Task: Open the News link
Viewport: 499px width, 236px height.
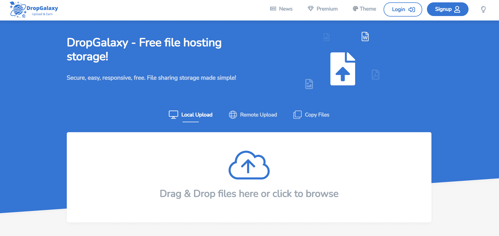Action: [x=286, y=9]
